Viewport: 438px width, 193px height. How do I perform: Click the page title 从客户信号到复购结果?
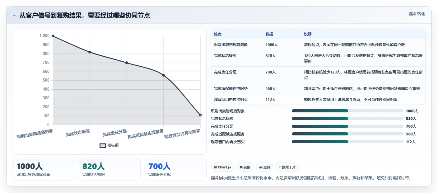tap(85, 15)
